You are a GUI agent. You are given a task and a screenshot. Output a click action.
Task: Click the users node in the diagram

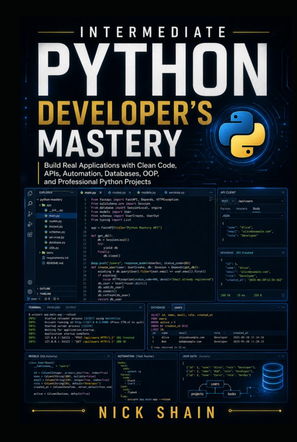pos(215,384)
